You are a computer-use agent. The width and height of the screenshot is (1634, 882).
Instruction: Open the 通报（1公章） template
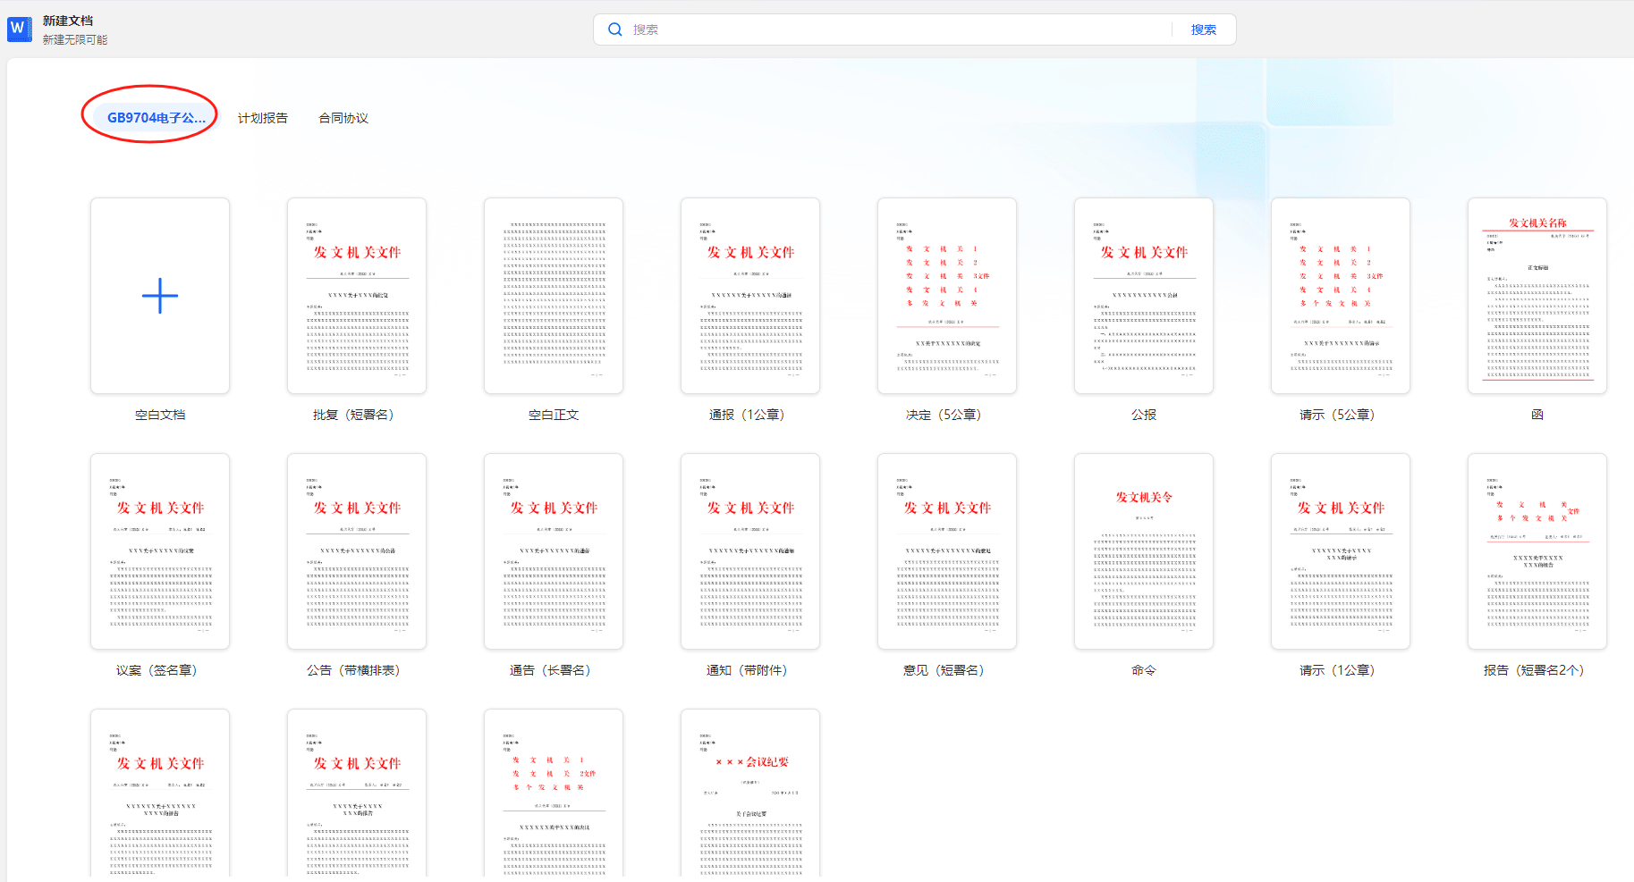tap(749, 295)
